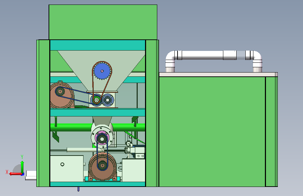Click the "X" axis label
The height and width of the screenshot is (196, 303).
[7, 172]
